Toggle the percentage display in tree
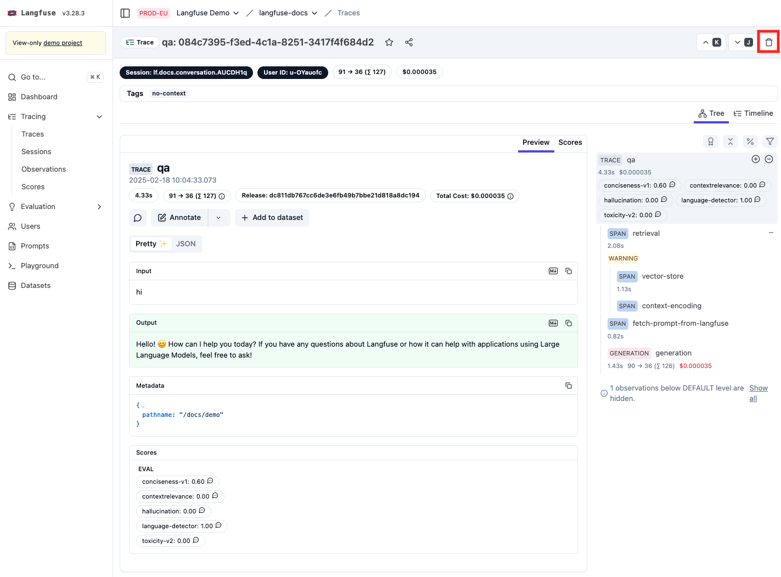781x577 pixels. (750, 142)
